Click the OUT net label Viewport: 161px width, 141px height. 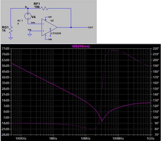point(91,28)
